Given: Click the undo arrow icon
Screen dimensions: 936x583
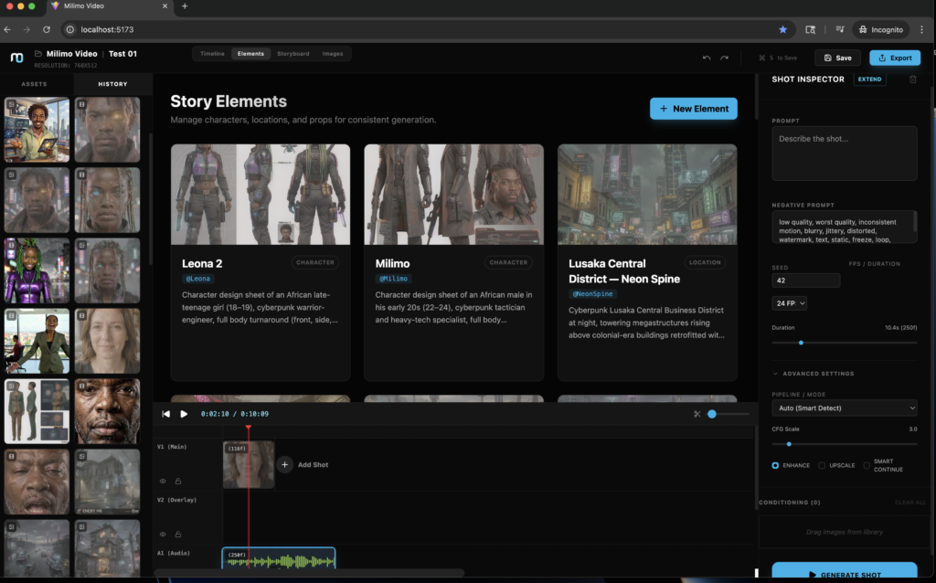Looking at the screenshot, I should click(x=707, y=58).
